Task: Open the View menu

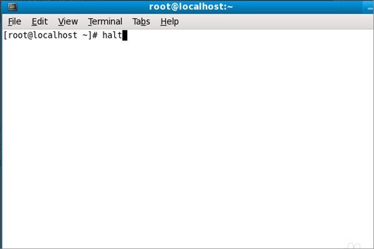Action: [x=68, y=22]
